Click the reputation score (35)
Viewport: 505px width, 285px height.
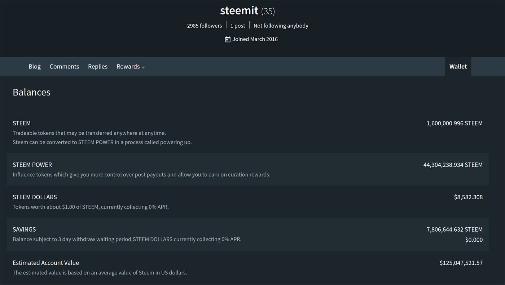tap(268, 11)
